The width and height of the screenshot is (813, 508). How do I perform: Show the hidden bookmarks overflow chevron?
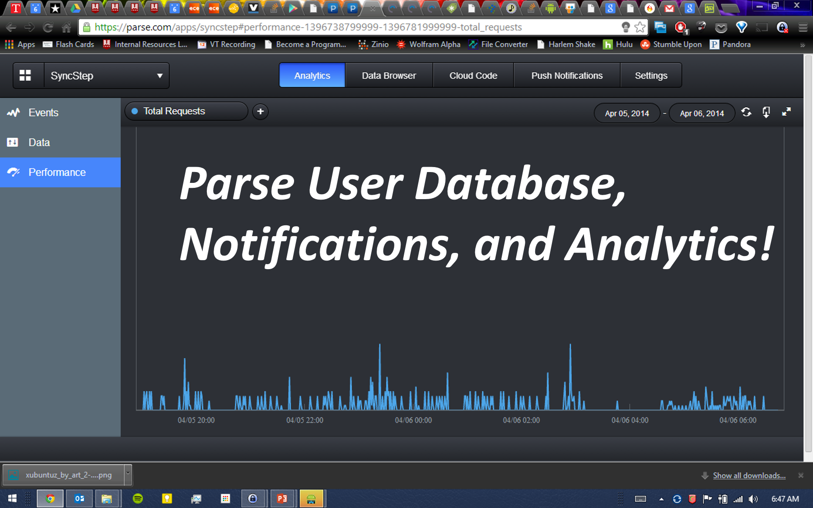coord(803,45)
